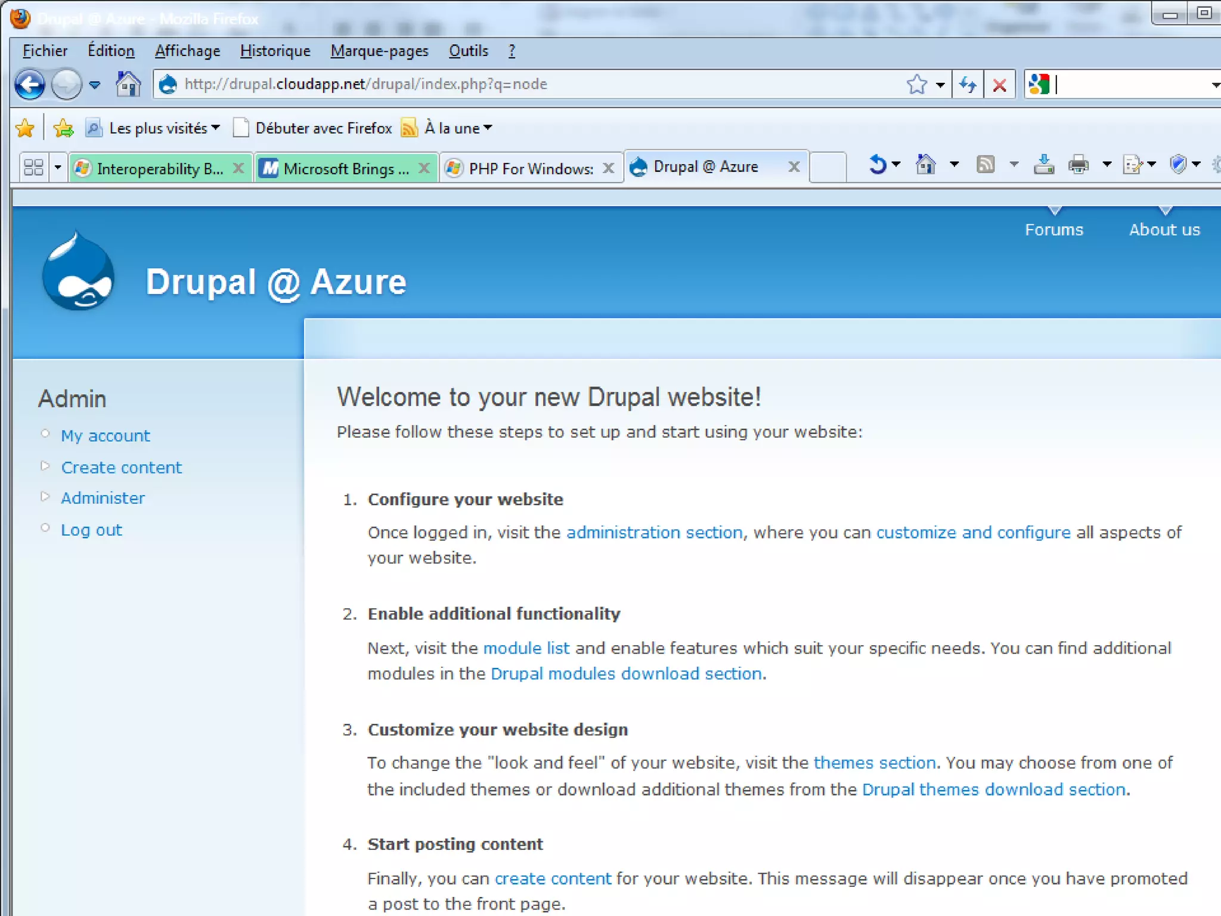Open the Édition menu
Image resolution: width=1221 pixels, height=916 pixels.
[x=111, y=51]
